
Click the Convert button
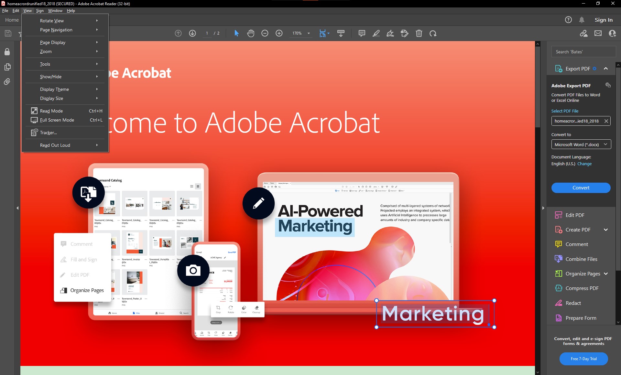pos(581,187)
